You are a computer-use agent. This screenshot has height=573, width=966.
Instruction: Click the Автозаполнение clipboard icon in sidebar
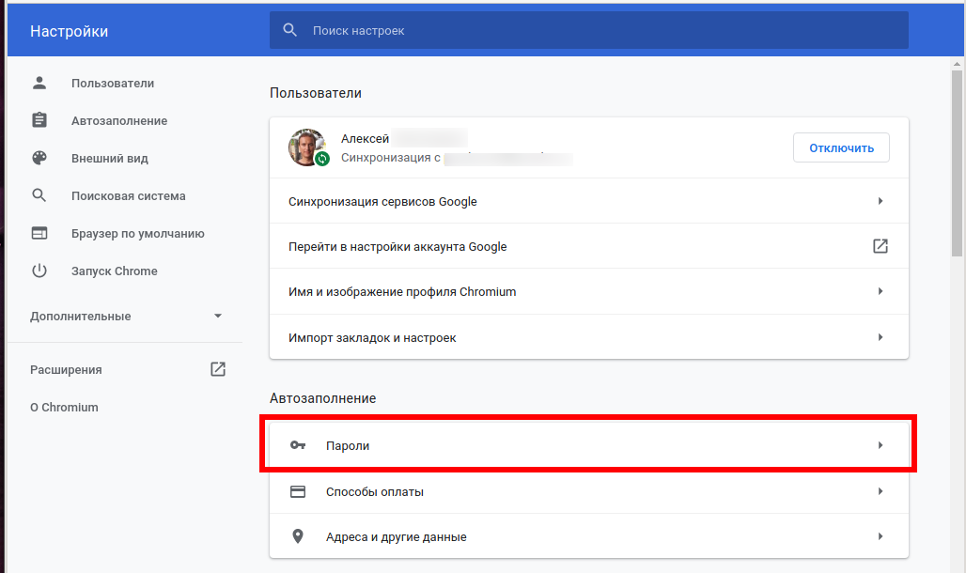point(39,120)
